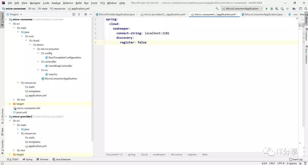This screenshot has height=165, width=308.
Task: Open the Project view selector dropdown
Action: [14, 14]
